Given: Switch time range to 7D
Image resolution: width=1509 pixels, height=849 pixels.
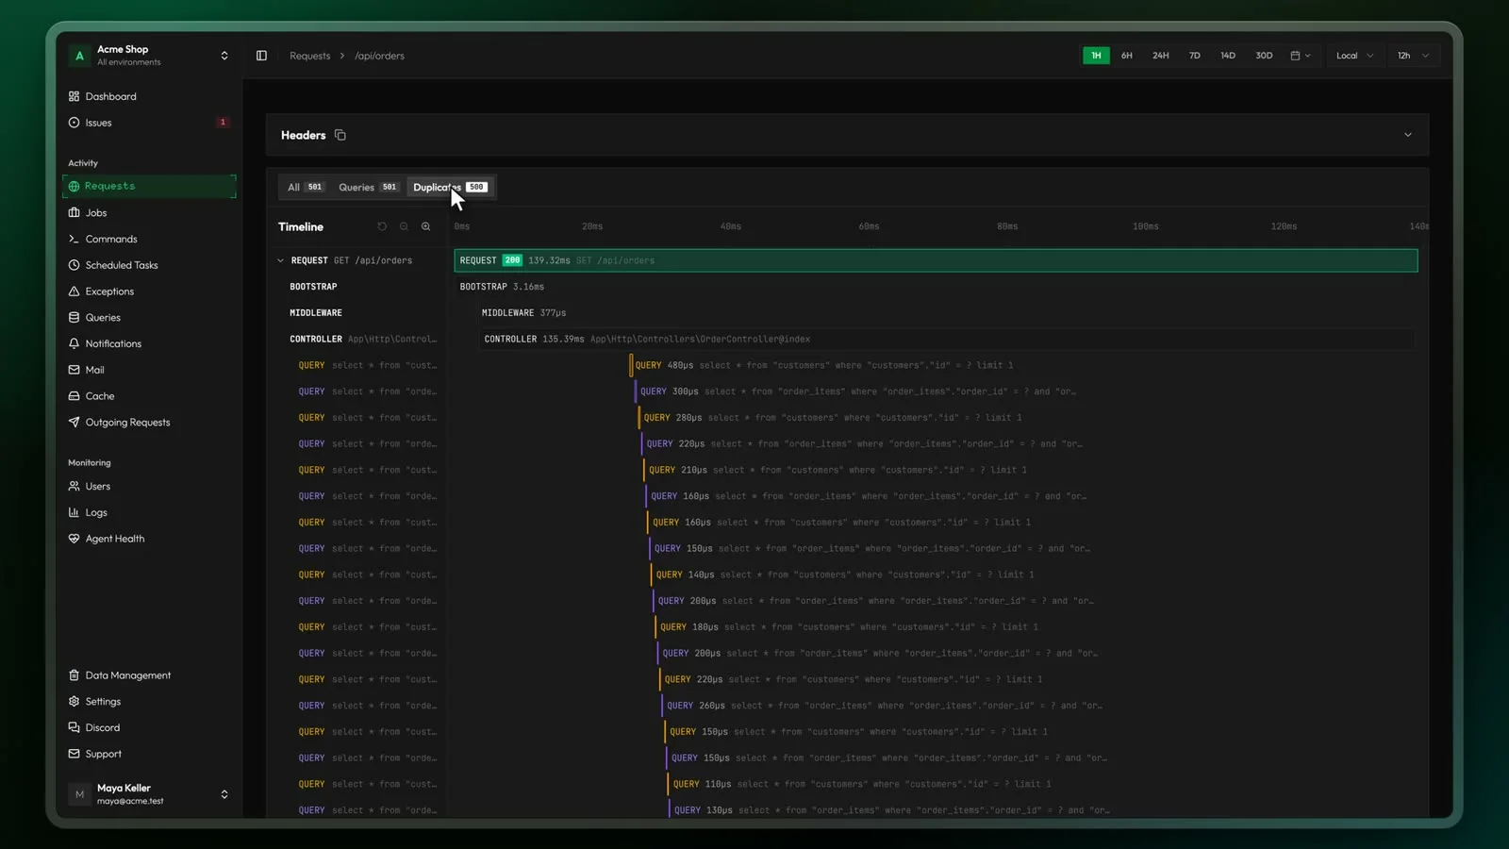Looking at the screenshot, I should (1194, 56).
